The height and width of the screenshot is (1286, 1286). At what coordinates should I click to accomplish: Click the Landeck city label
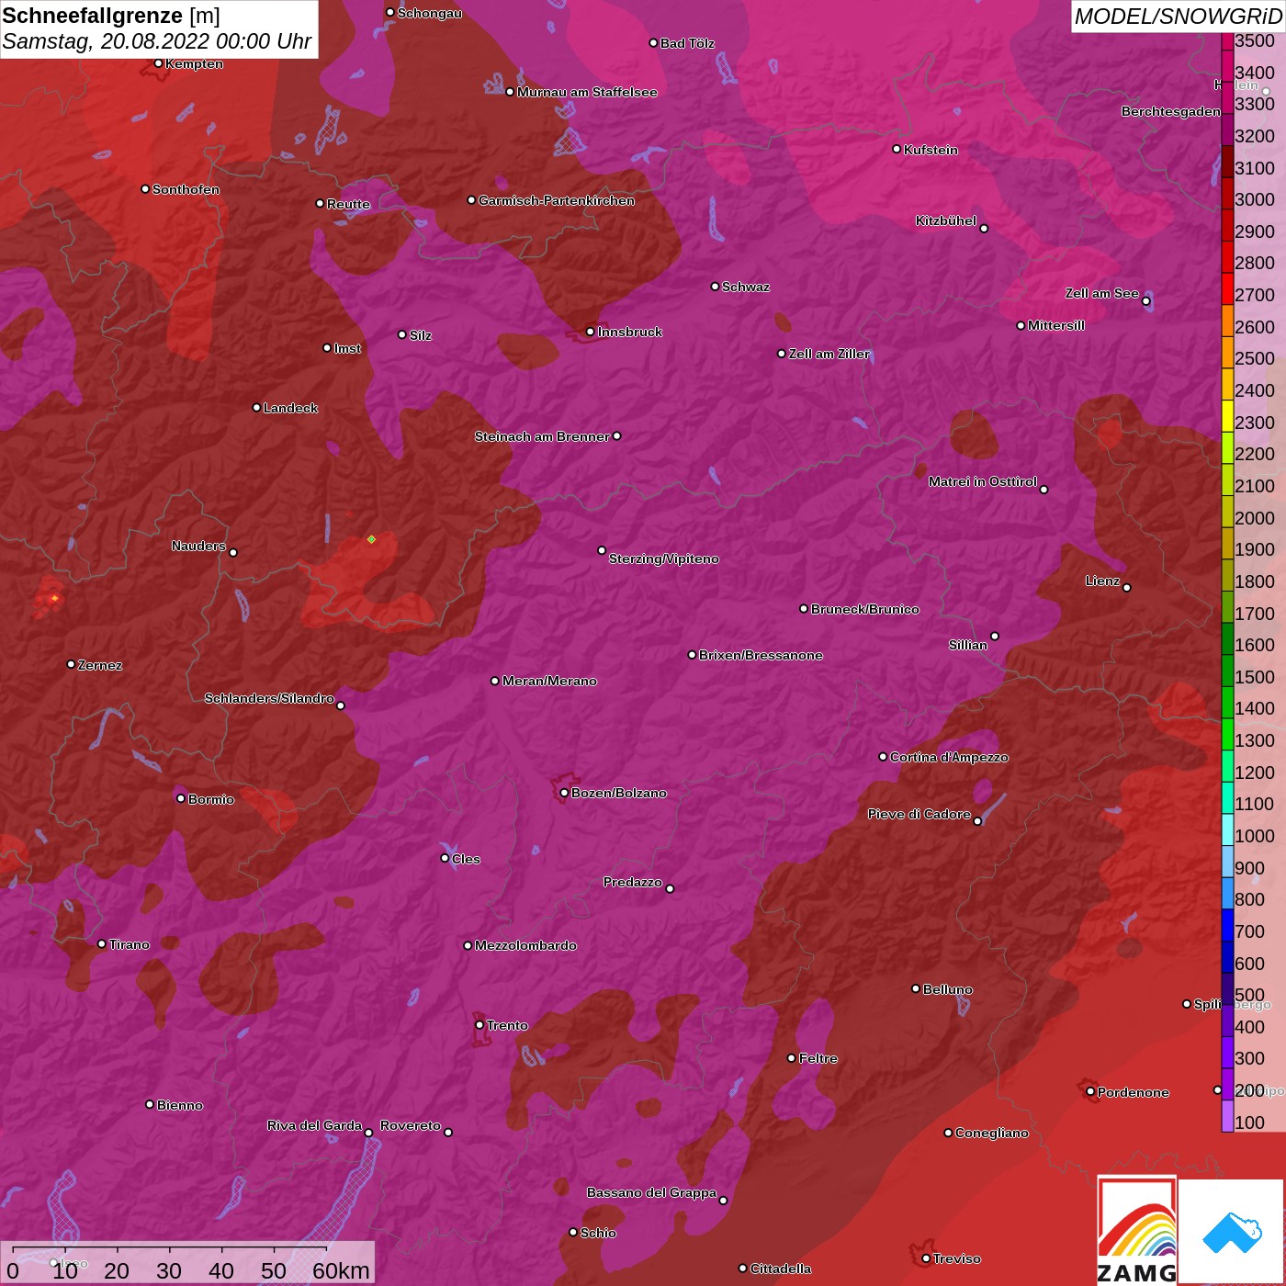pos(290,408)
